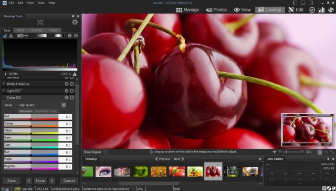Toggle the Color EQ enable circle
Viewport: 336px width, 191px height.
(x=72, y=97)
